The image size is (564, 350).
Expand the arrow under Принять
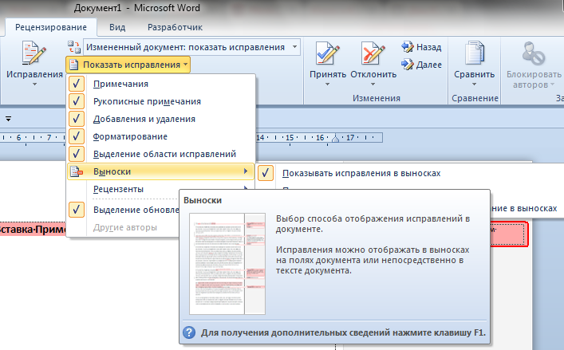point(327,85)
